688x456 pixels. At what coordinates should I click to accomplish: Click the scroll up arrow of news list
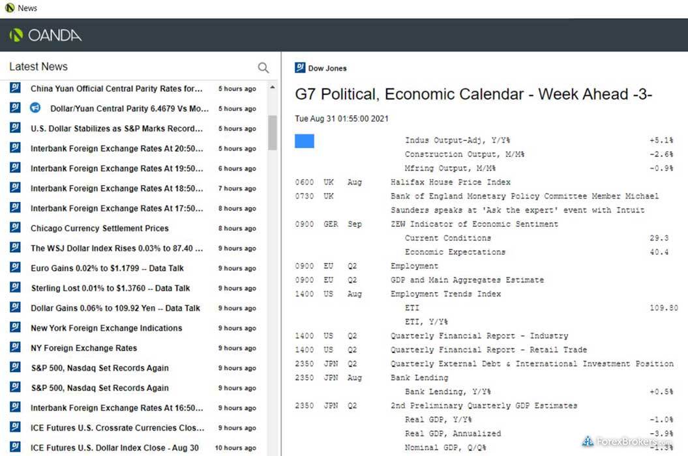tap(273, 87)
